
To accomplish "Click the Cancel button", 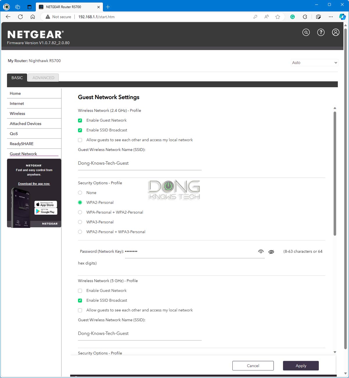I will (253, 366).
